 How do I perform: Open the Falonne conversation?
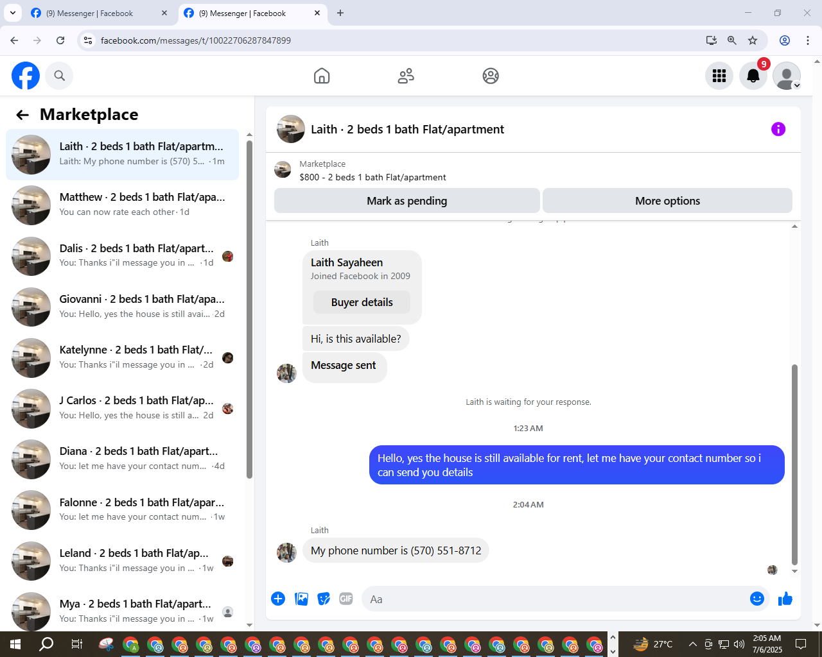coord(122,510)
